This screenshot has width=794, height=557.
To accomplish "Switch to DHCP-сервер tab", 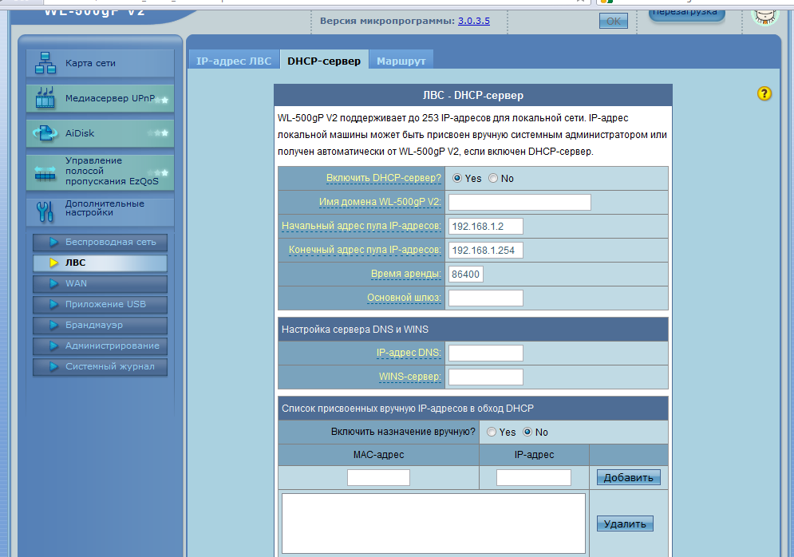I will coord(324,61).
